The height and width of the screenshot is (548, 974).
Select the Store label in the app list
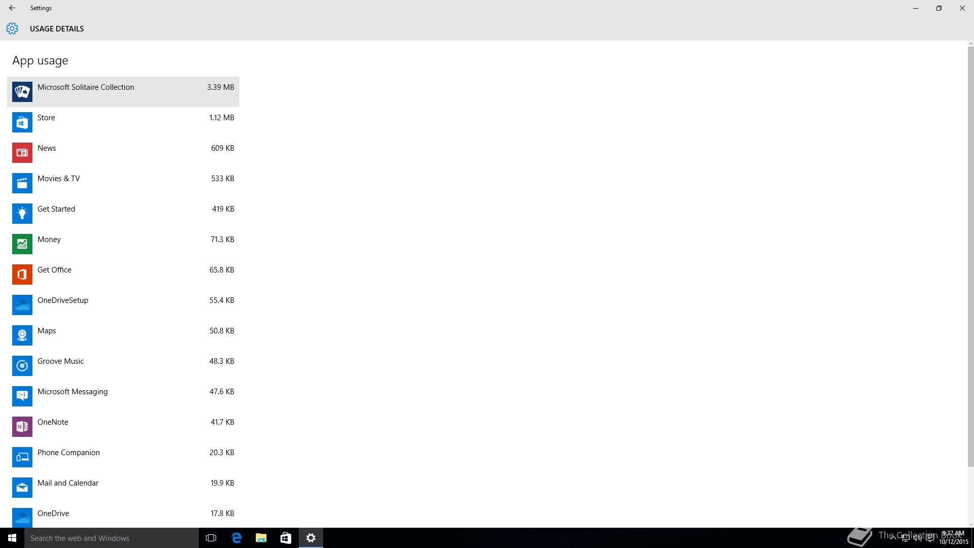pos(46,118)
